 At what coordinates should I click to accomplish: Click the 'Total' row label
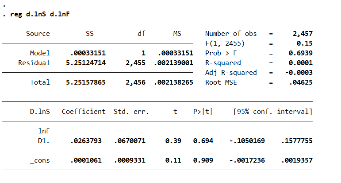pos(41,82)
